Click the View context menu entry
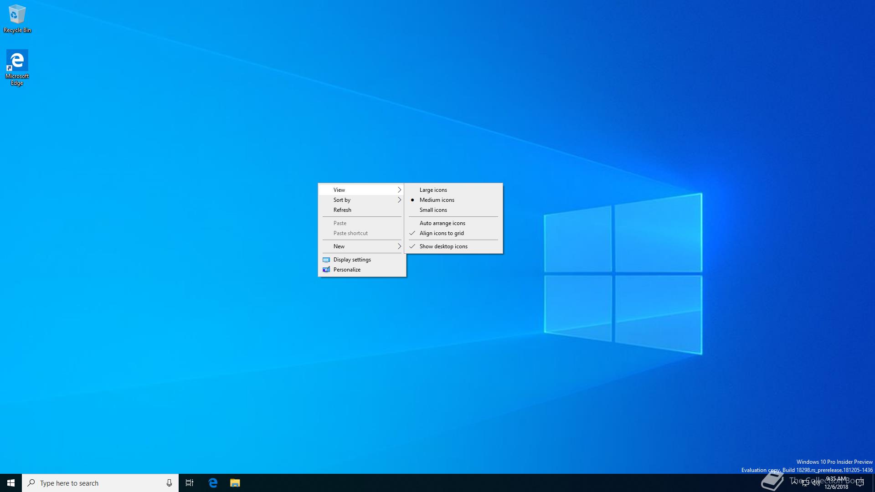The height and width of the screenshot is (492, 875). pyautogui.click(x=362, y=190)
